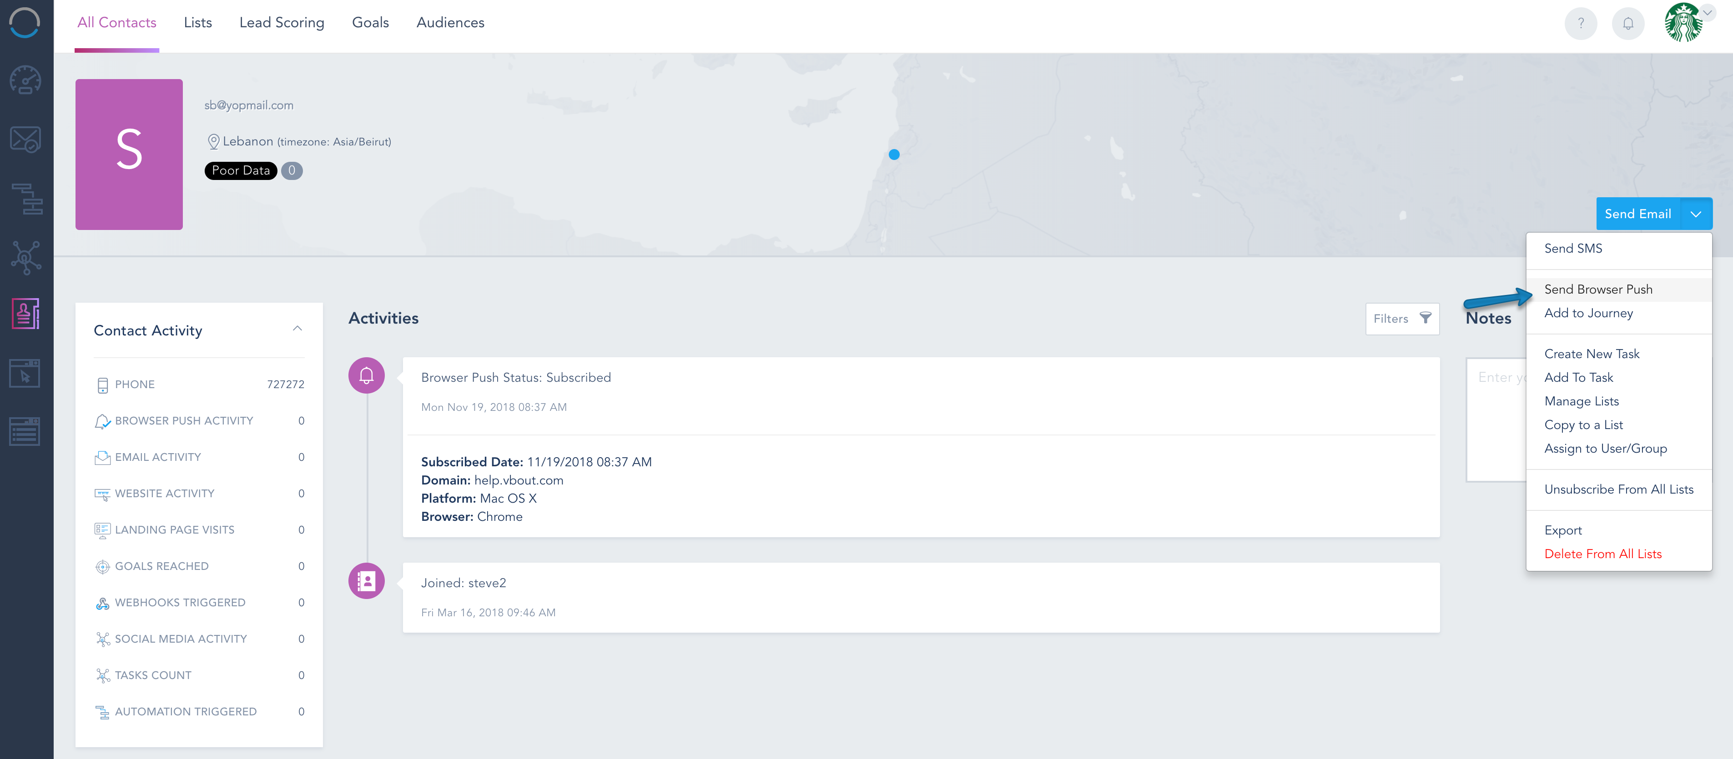
Task: Open the Lead Scoring tab
Action: (x=282, y=23)
